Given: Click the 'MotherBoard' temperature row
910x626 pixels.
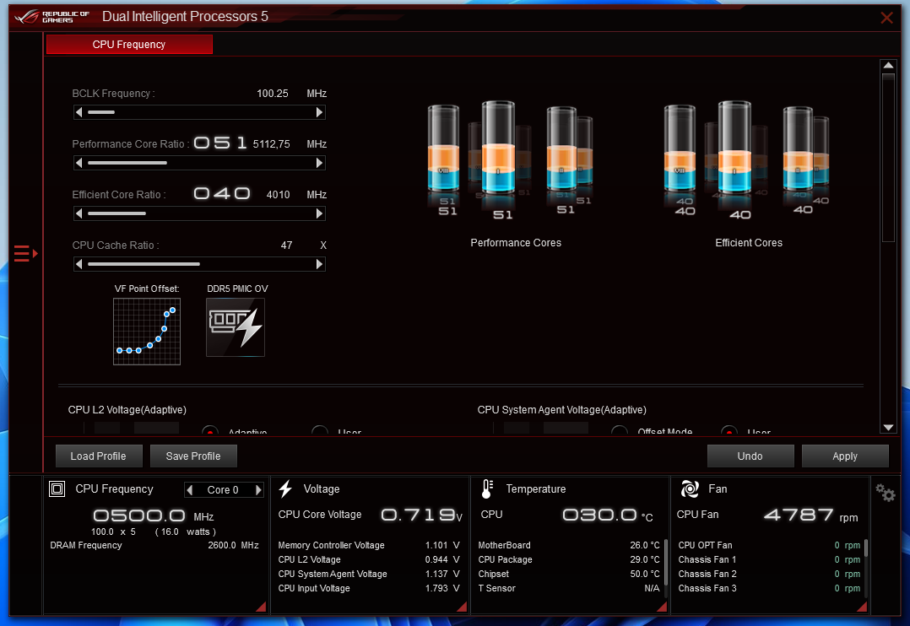Looking at the screenshot, I should pos(569,545).
